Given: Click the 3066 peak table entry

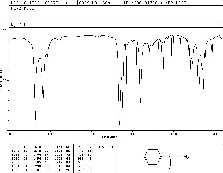Looking at the screenshot, I should pos(16,155).
